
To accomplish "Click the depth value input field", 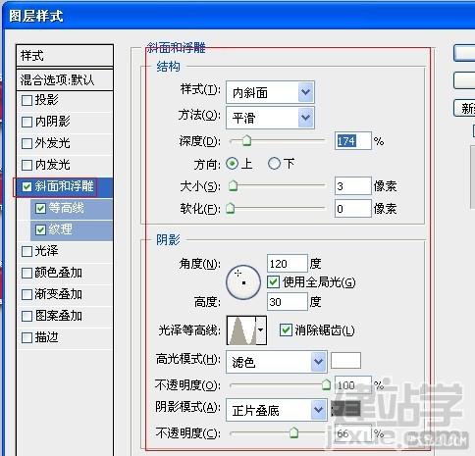I will click(x=353, y=141).
